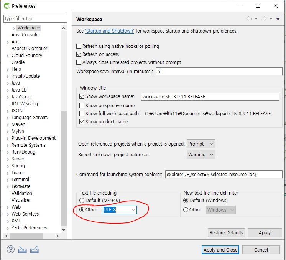Select Default (MS949) text encoding radio
286x260 pixels.
point(82,200)
